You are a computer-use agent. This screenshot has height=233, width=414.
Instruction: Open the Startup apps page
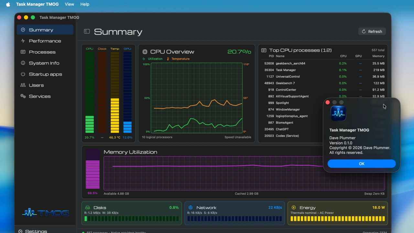(x=45, y=74)
